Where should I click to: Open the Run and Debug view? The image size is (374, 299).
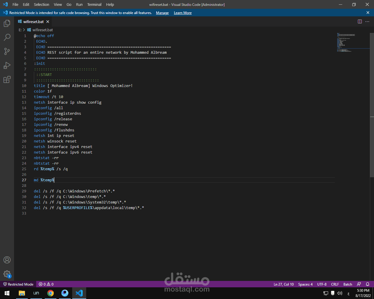pyautogui.click(x=7, y=65)
